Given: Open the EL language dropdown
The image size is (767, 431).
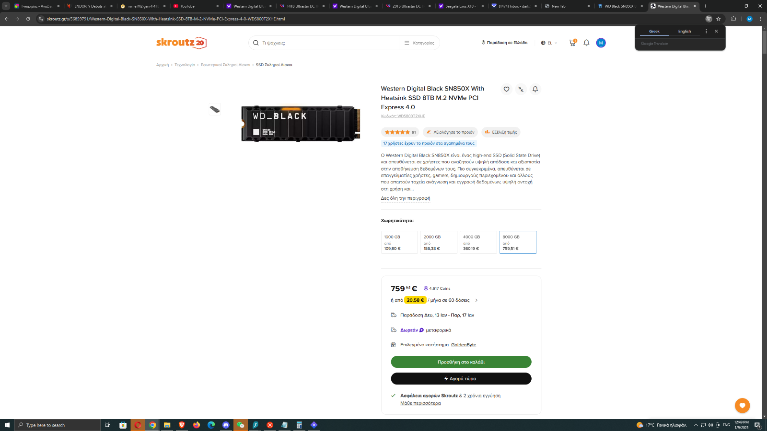Looking at the screenshot, I should pyautogui.click(x=549, y=43).
